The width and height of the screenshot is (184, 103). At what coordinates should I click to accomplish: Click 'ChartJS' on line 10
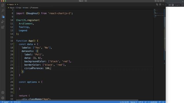pos(21,20)
